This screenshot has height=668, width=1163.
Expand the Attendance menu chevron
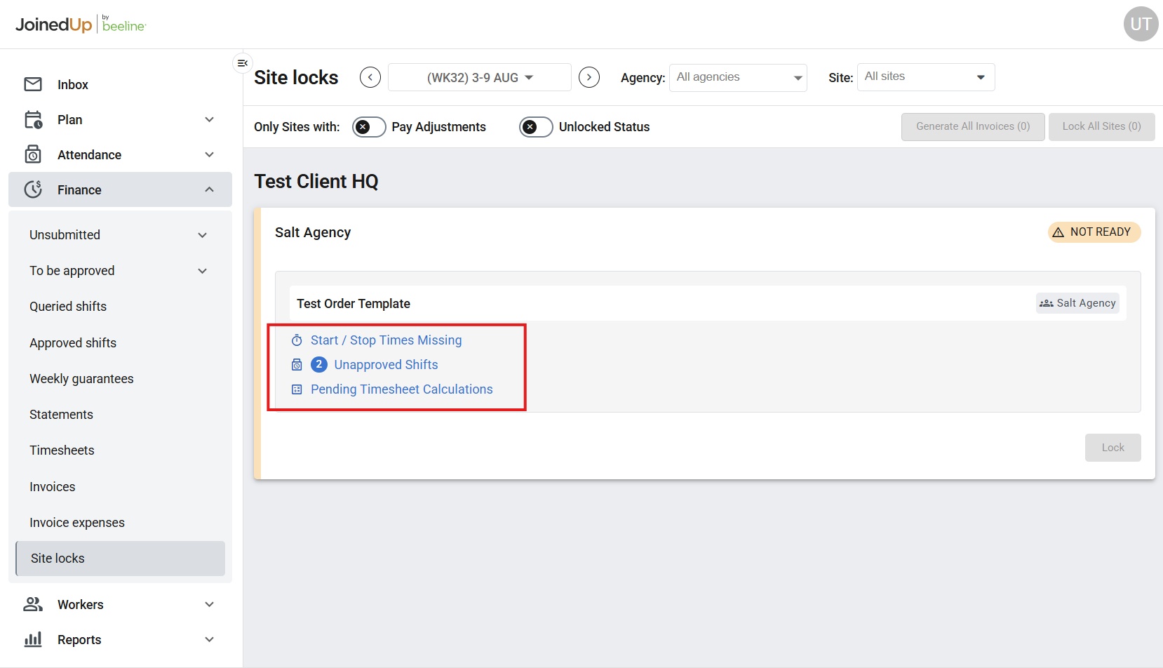209,154
